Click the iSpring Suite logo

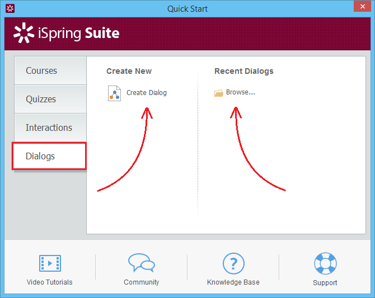coord(66,33)
